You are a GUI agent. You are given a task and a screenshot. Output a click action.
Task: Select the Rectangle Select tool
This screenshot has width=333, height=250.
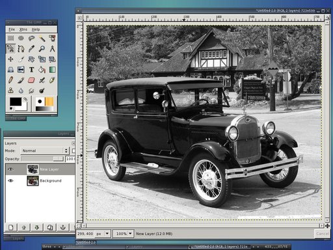point(10,38)
